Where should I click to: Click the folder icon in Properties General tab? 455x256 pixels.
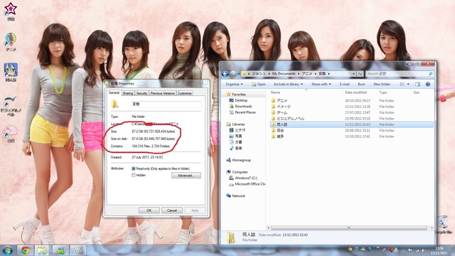pos(115,104)
